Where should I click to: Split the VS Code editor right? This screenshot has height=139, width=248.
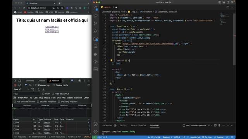[x=228, y=7]
